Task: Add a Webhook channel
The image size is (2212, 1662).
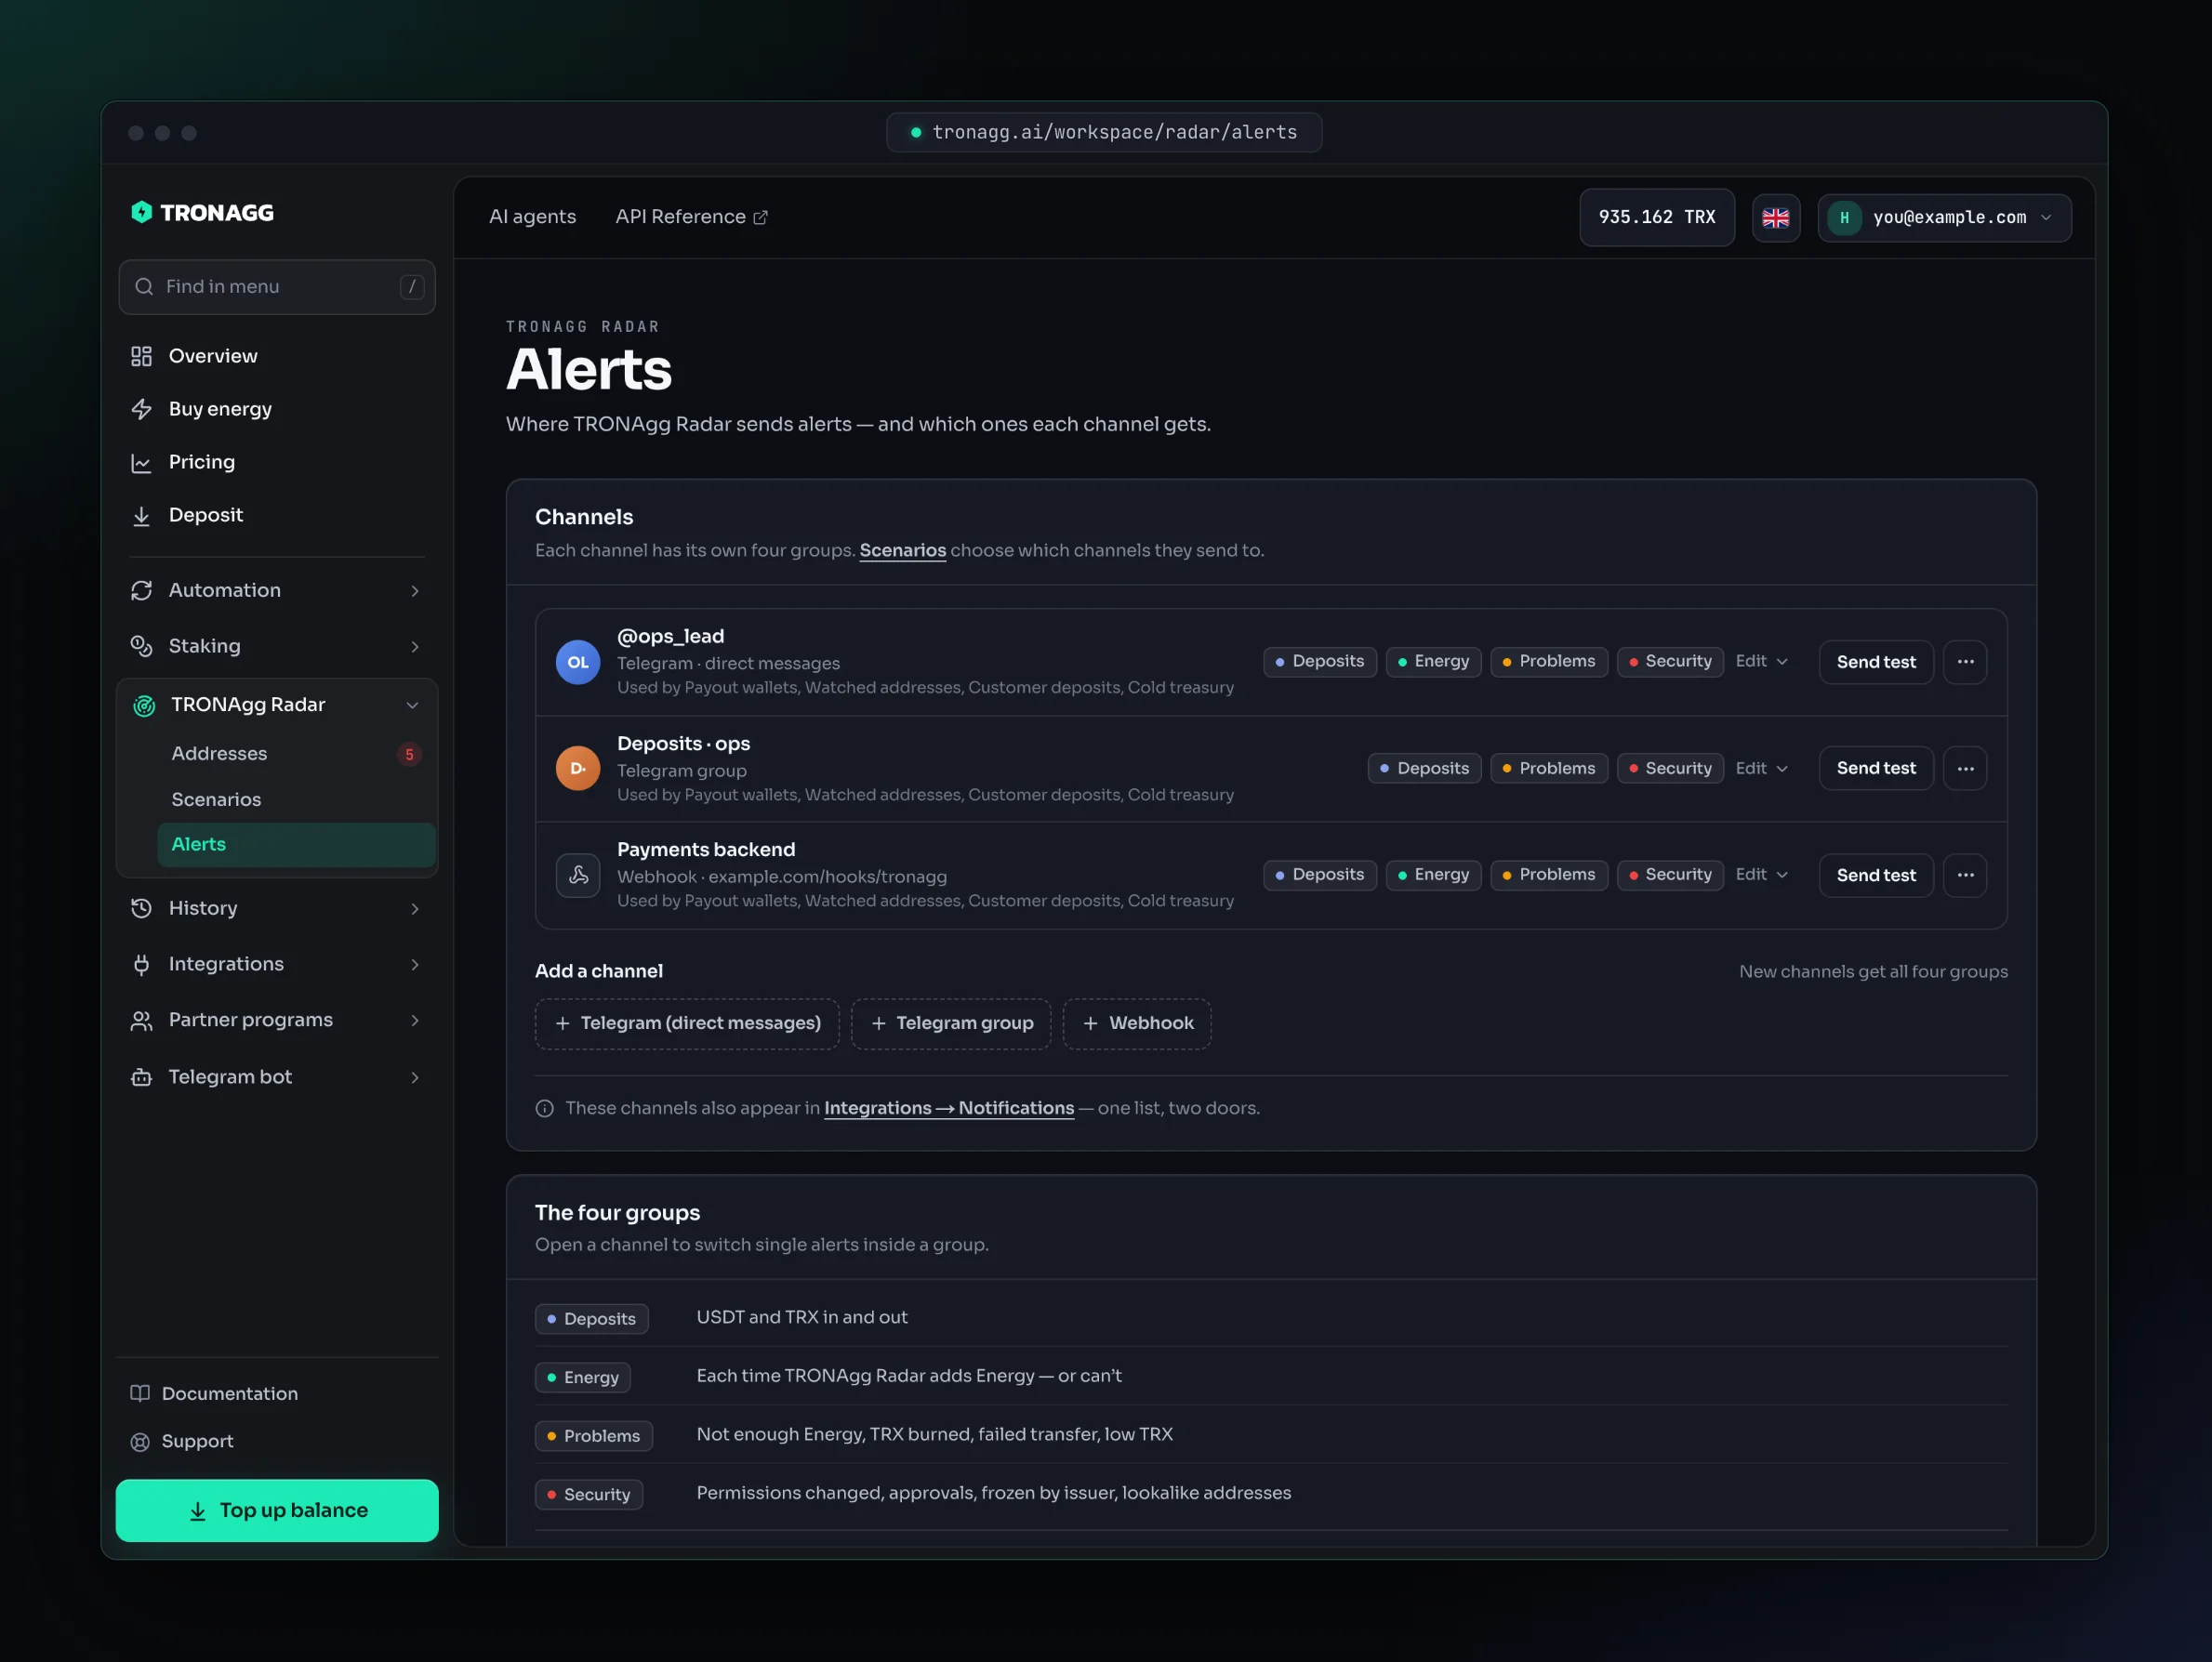Action: pyautogui.click(x=1137, y=1023)
